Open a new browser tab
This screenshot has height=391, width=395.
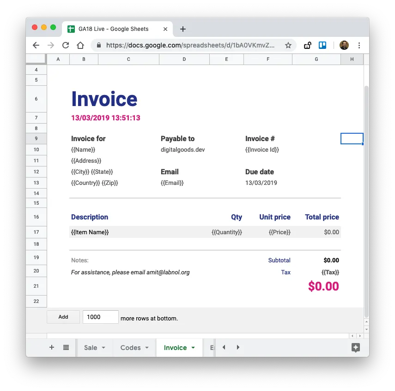point(182,29)
